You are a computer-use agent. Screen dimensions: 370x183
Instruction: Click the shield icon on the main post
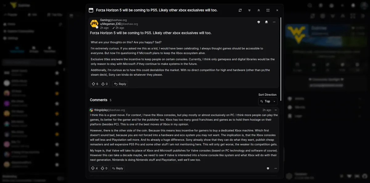(259, 22)
